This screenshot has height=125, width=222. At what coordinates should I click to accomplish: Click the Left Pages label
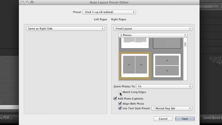click(x=101, y=19)
